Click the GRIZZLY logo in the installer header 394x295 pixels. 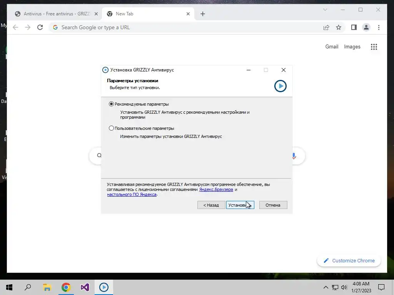coord(280,86)
